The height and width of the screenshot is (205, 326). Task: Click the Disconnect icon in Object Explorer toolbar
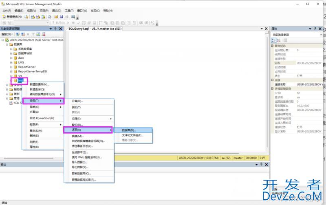(23, 34)
